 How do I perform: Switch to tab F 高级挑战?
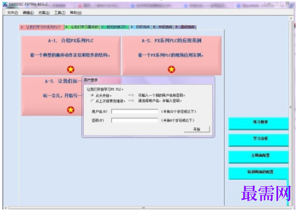(185, 27)
